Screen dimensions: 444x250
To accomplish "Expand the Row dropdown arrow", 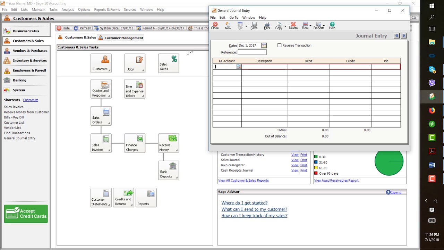I will [310, 26].
